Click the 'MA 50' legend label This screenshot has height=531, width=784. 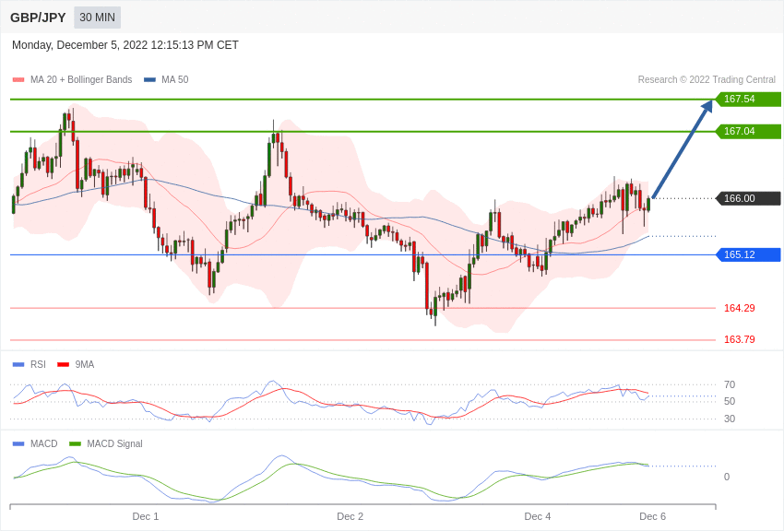coord(175,79)
